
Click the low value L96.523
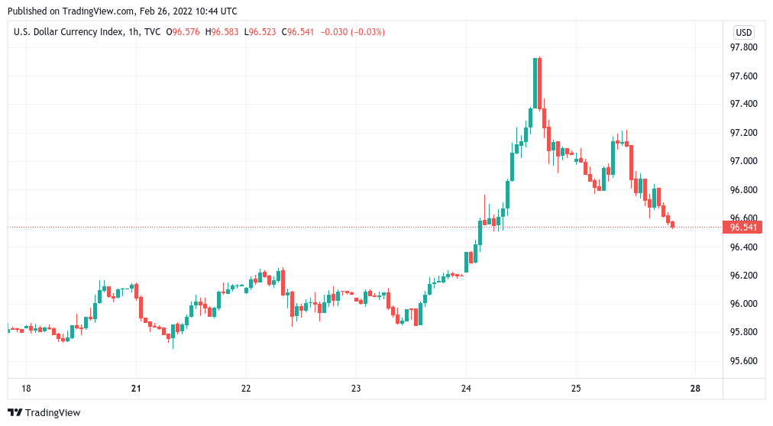pos(260,32)
